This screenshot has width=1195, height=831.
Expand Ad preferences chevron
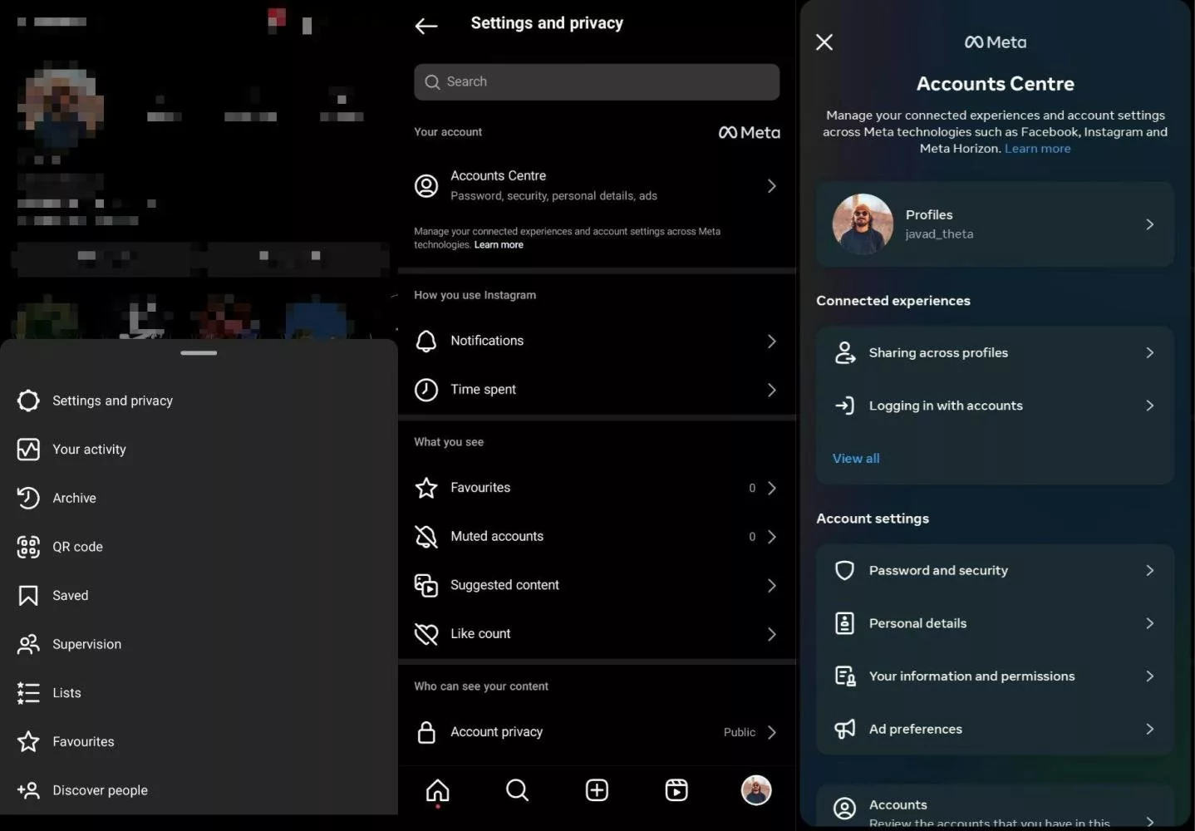click(x=1150, y=729)
